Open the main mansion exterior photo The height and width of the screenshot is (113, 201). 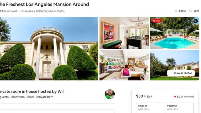[x=49, y=49]
